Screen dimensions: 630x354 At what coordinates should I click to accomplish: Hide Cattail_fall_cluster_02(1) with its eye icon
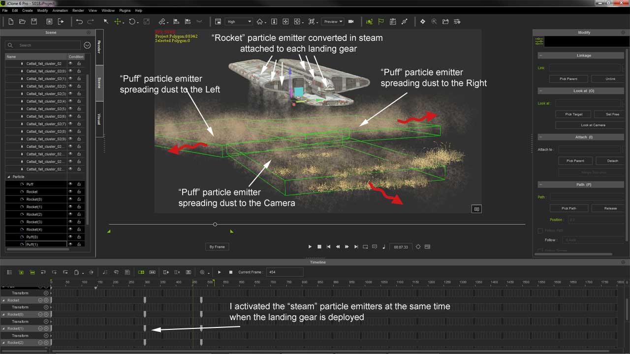(x=70, y=79)
